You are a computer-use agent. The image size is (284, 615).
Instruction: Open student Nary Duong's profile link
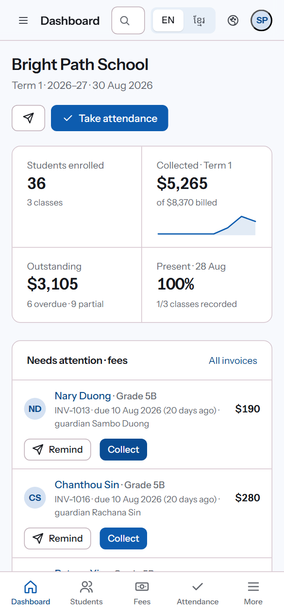[x=83, y=396]
